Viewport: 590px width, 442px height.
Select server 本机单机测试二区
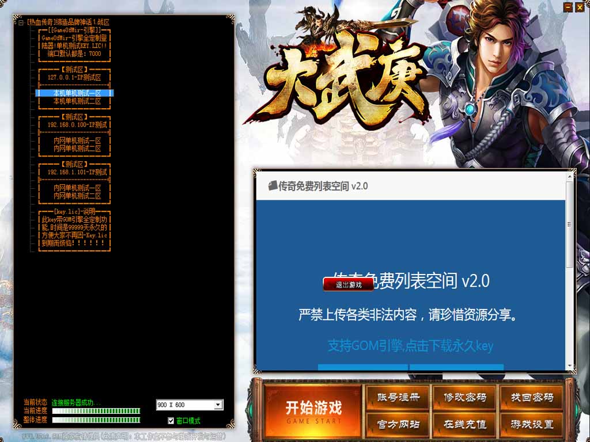(77, 101)
